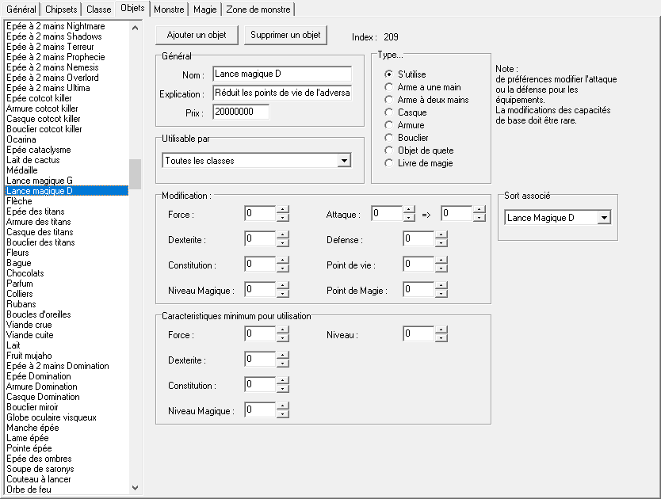Select Ocarina in the object list

click(21, 139)
